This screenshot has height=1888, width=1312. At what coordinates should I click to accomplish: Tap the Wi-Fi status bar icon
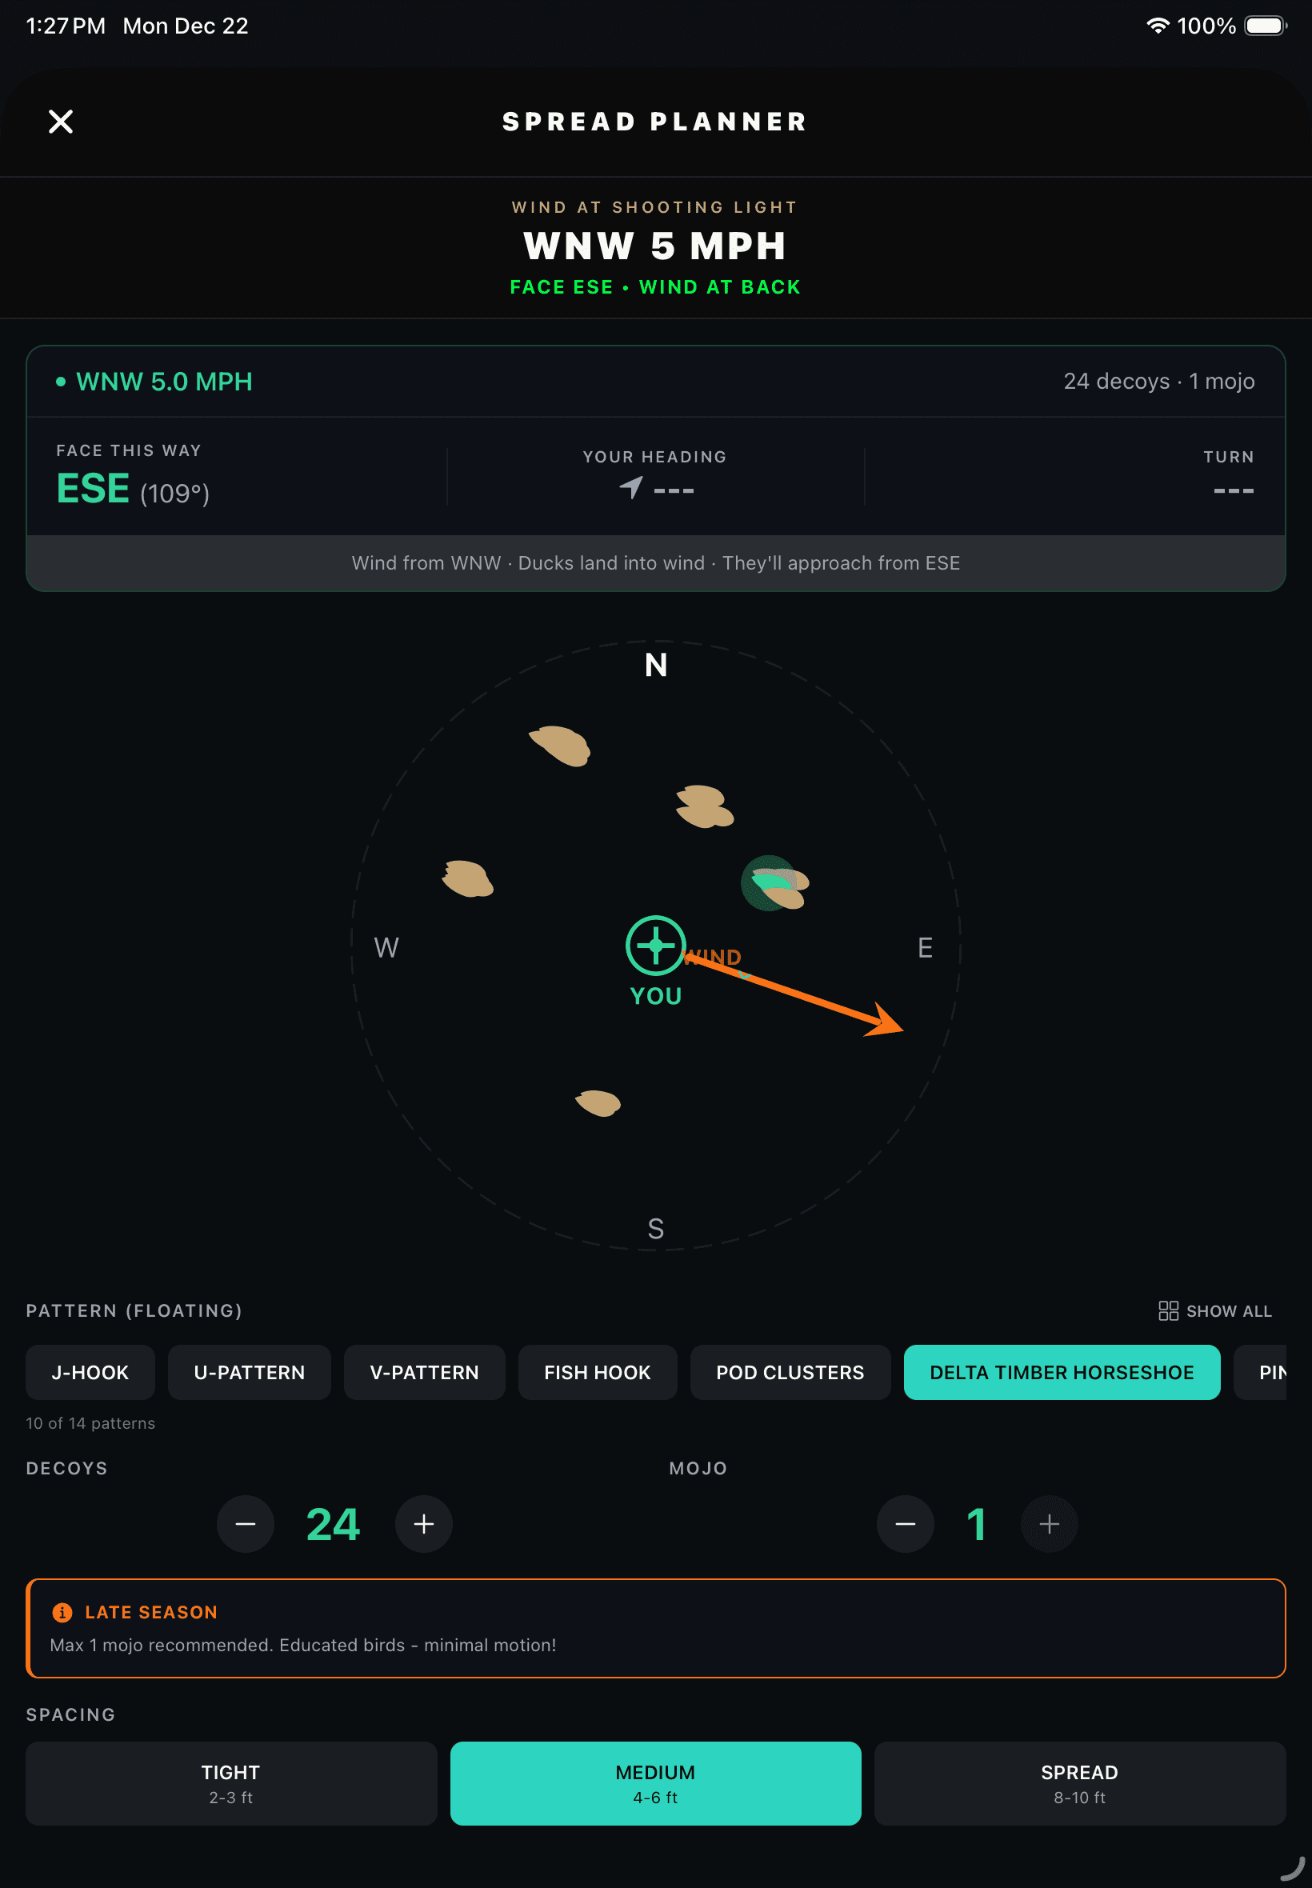(1158, 26)
